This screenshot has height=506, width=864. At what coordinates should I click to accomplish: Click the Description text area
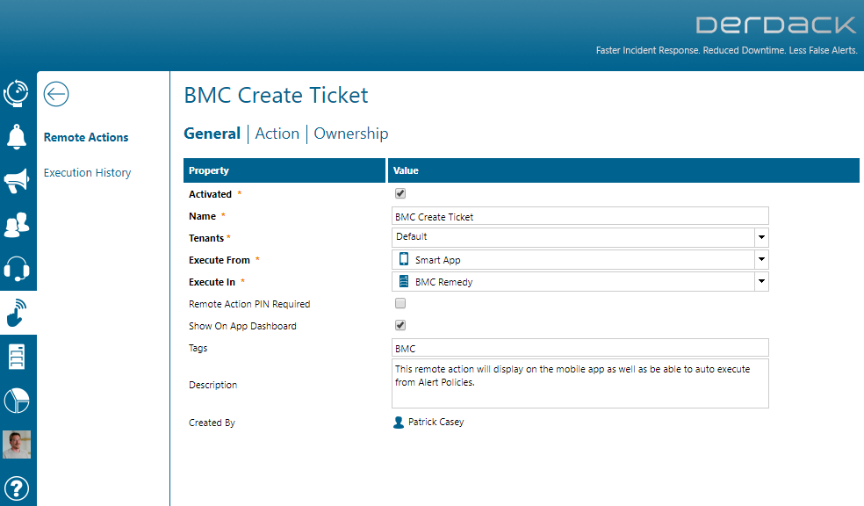point(580,384)
